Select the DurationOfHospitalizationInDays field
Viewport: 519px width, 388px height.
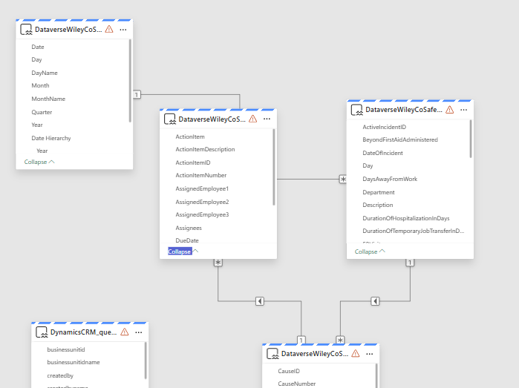406,218
